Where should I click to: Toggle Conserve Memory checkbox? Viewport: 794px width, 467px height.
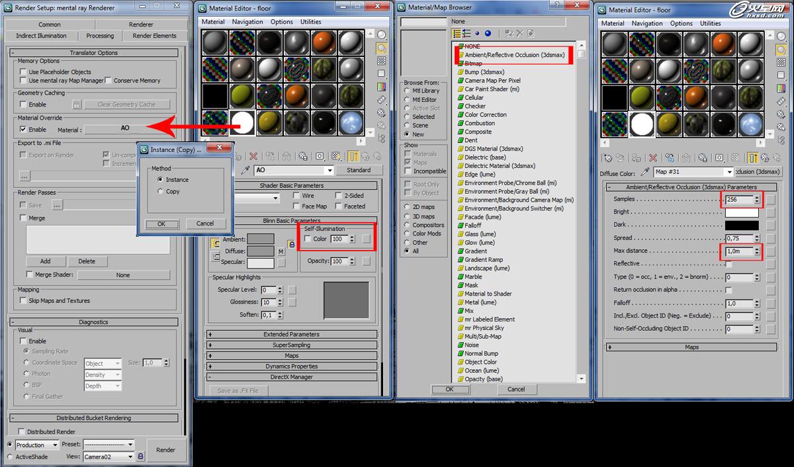pyautogui.click(x=109, y=80)
